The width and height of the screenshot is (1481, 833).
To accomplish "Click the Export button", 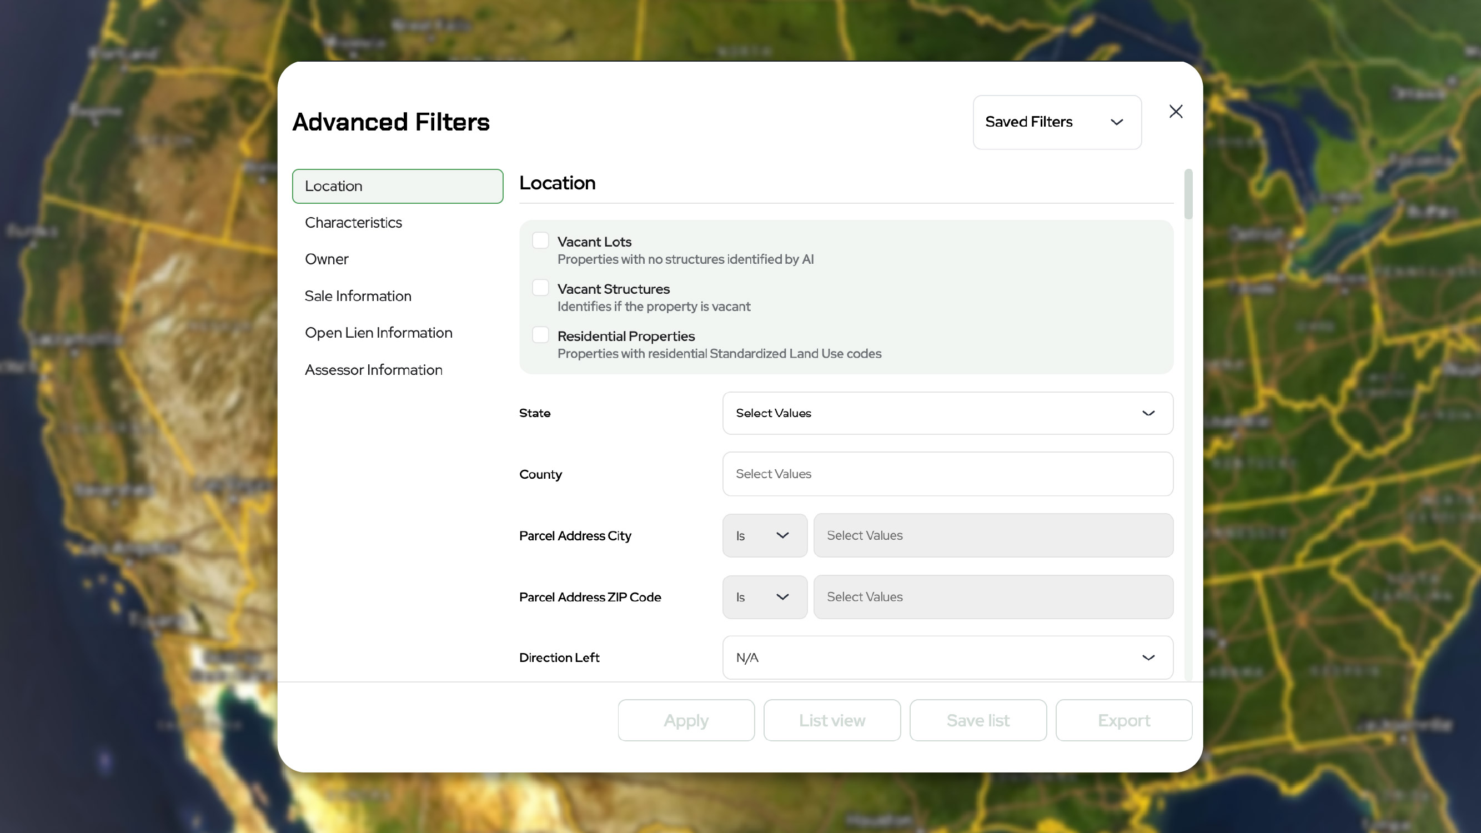I will (x=1123, y=720).
